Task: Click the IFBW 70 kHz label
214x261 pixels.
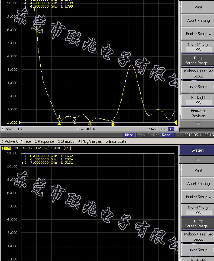Action: [x=86, y=129]
